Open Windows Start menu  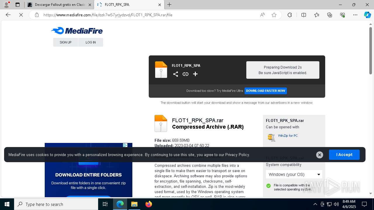(7, 204)
